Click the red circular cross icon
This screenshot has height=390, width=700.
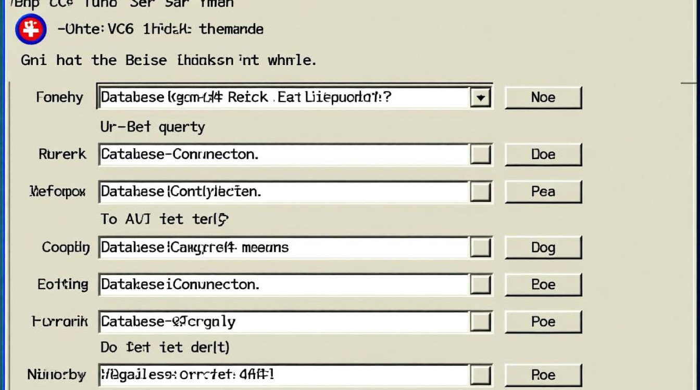coord(31,29)
